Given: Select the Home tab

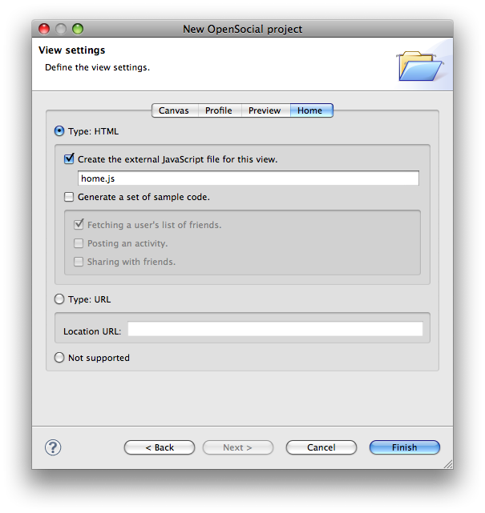Looking at the screenshot, I should [x=311, y=110].
